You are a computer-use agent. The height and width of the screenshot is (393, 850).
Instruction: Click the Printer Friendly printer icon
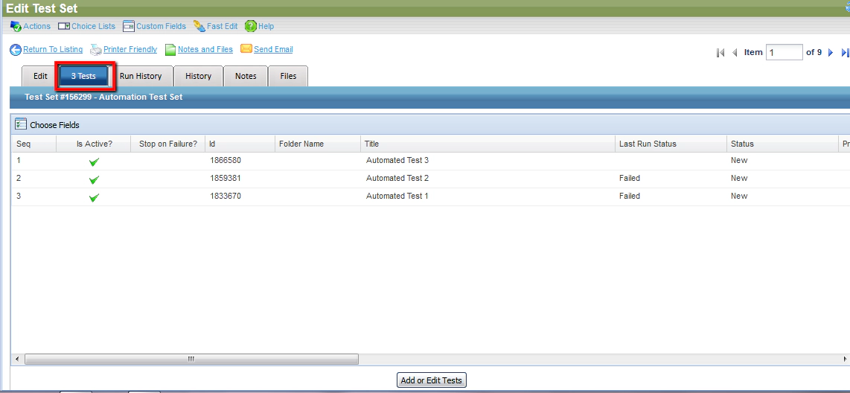point(96,50)
